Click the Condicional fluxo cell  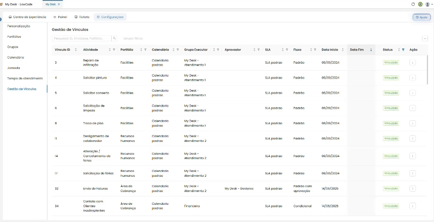click(x=303, y=206)
